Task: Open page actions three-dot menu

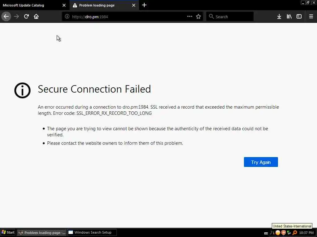Action: pyautogui.click(x=190, y=17)
